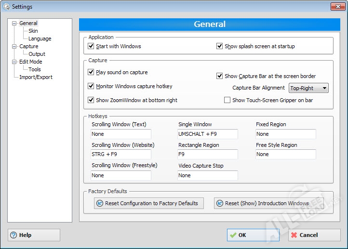Toggle the Start with Windows checkbox
This screenshot has height=249, width=348.
91,47
